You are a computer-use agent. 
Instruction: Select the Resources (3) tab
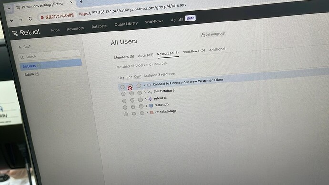tap(168, 53)
